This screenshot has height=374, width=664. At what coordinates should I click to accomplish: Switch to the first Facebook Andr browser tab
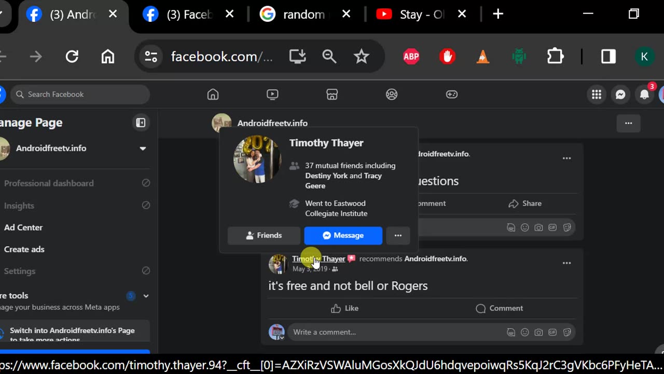[x=73, y=15]
